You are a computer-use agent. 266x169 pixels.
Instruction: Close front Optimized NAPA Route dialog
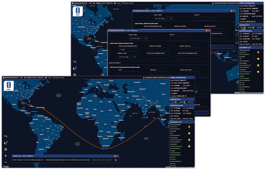tap(209, 31)
